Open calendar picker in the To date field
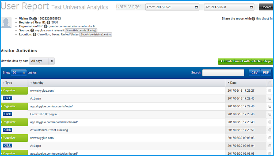 (x=251, y=7)
